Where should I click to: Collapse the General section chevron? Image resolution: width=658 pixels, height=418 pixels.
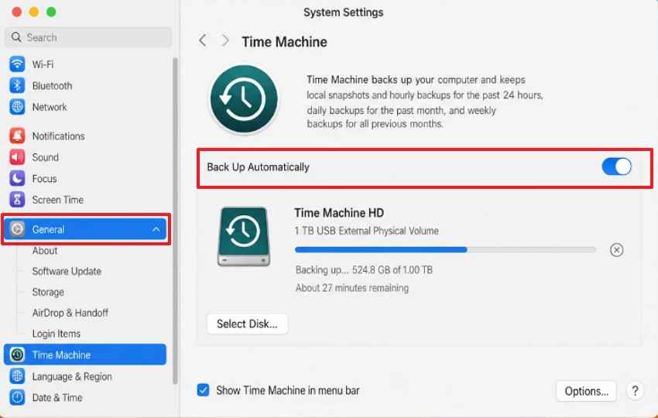(156, 230)
